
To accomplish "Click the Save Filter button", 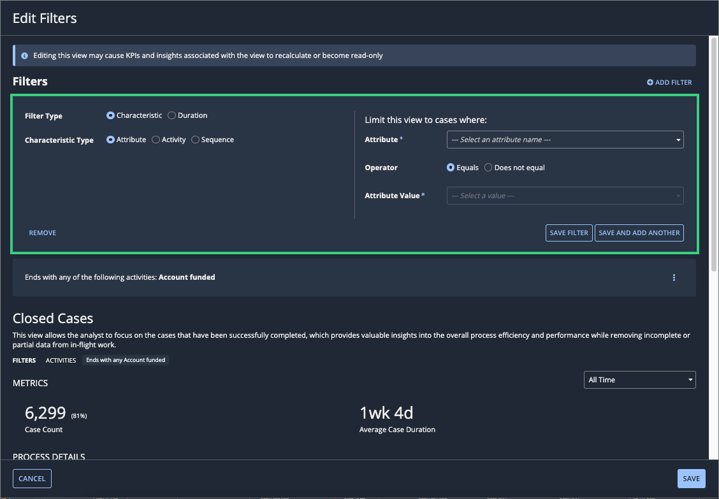I will pyautogui.click(x=569, y=233).
